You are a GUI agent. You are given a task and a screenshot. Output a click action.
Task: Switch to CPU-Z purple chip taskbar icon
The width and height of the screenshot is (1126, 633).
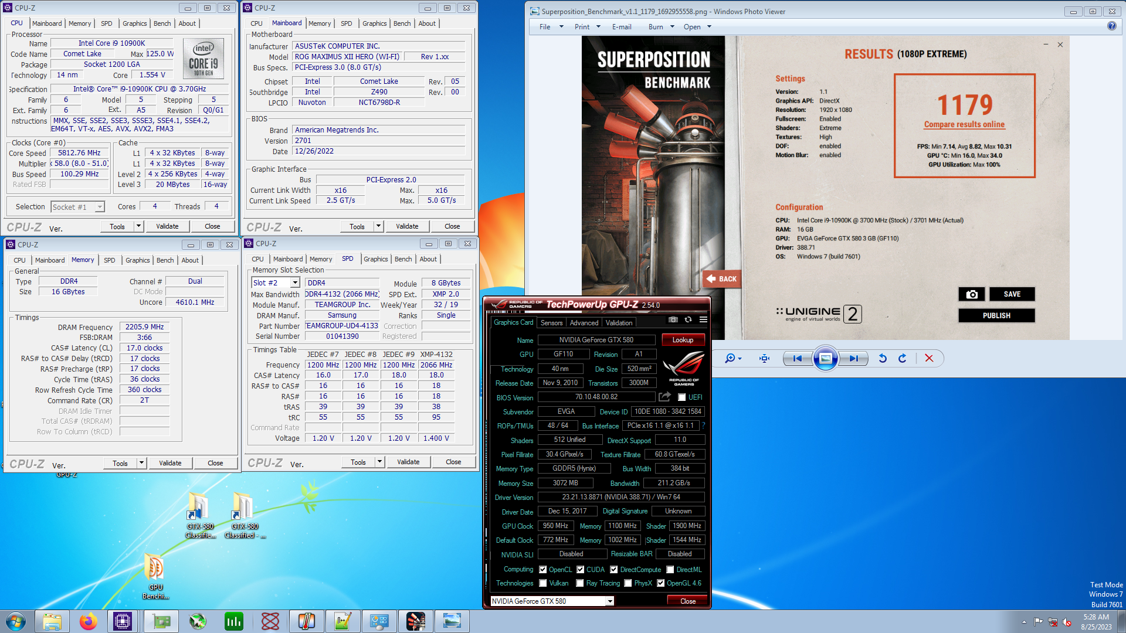123,621
